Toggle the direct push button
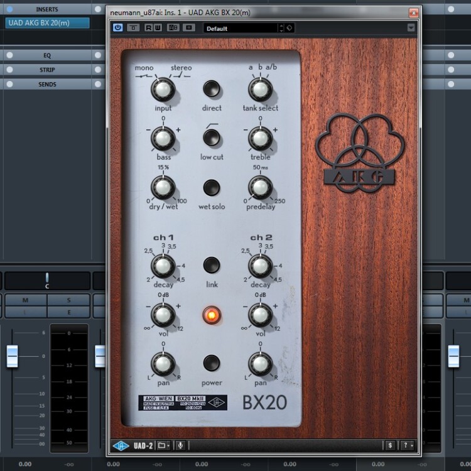 (x=212, y=89)
